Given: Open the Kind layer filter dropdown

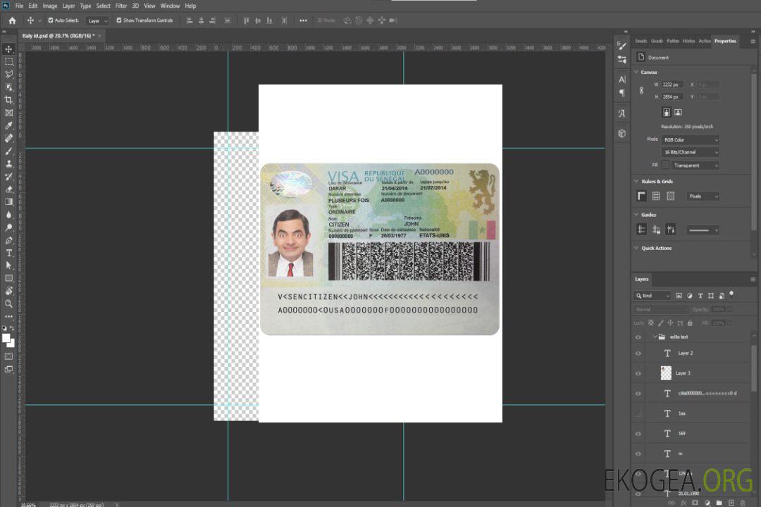Looking at the screenshot, I should [x=652, y=296].
